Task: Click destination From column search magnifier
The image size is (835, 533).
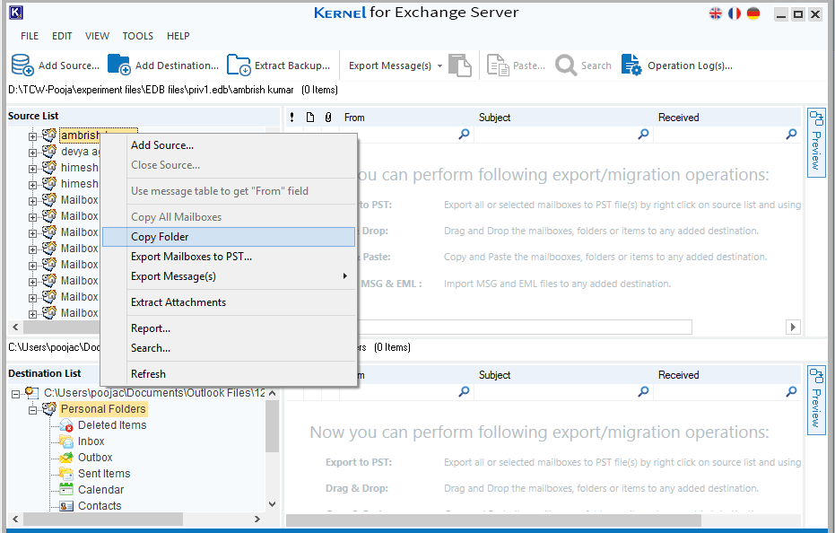Action: [x=465, y=392]
